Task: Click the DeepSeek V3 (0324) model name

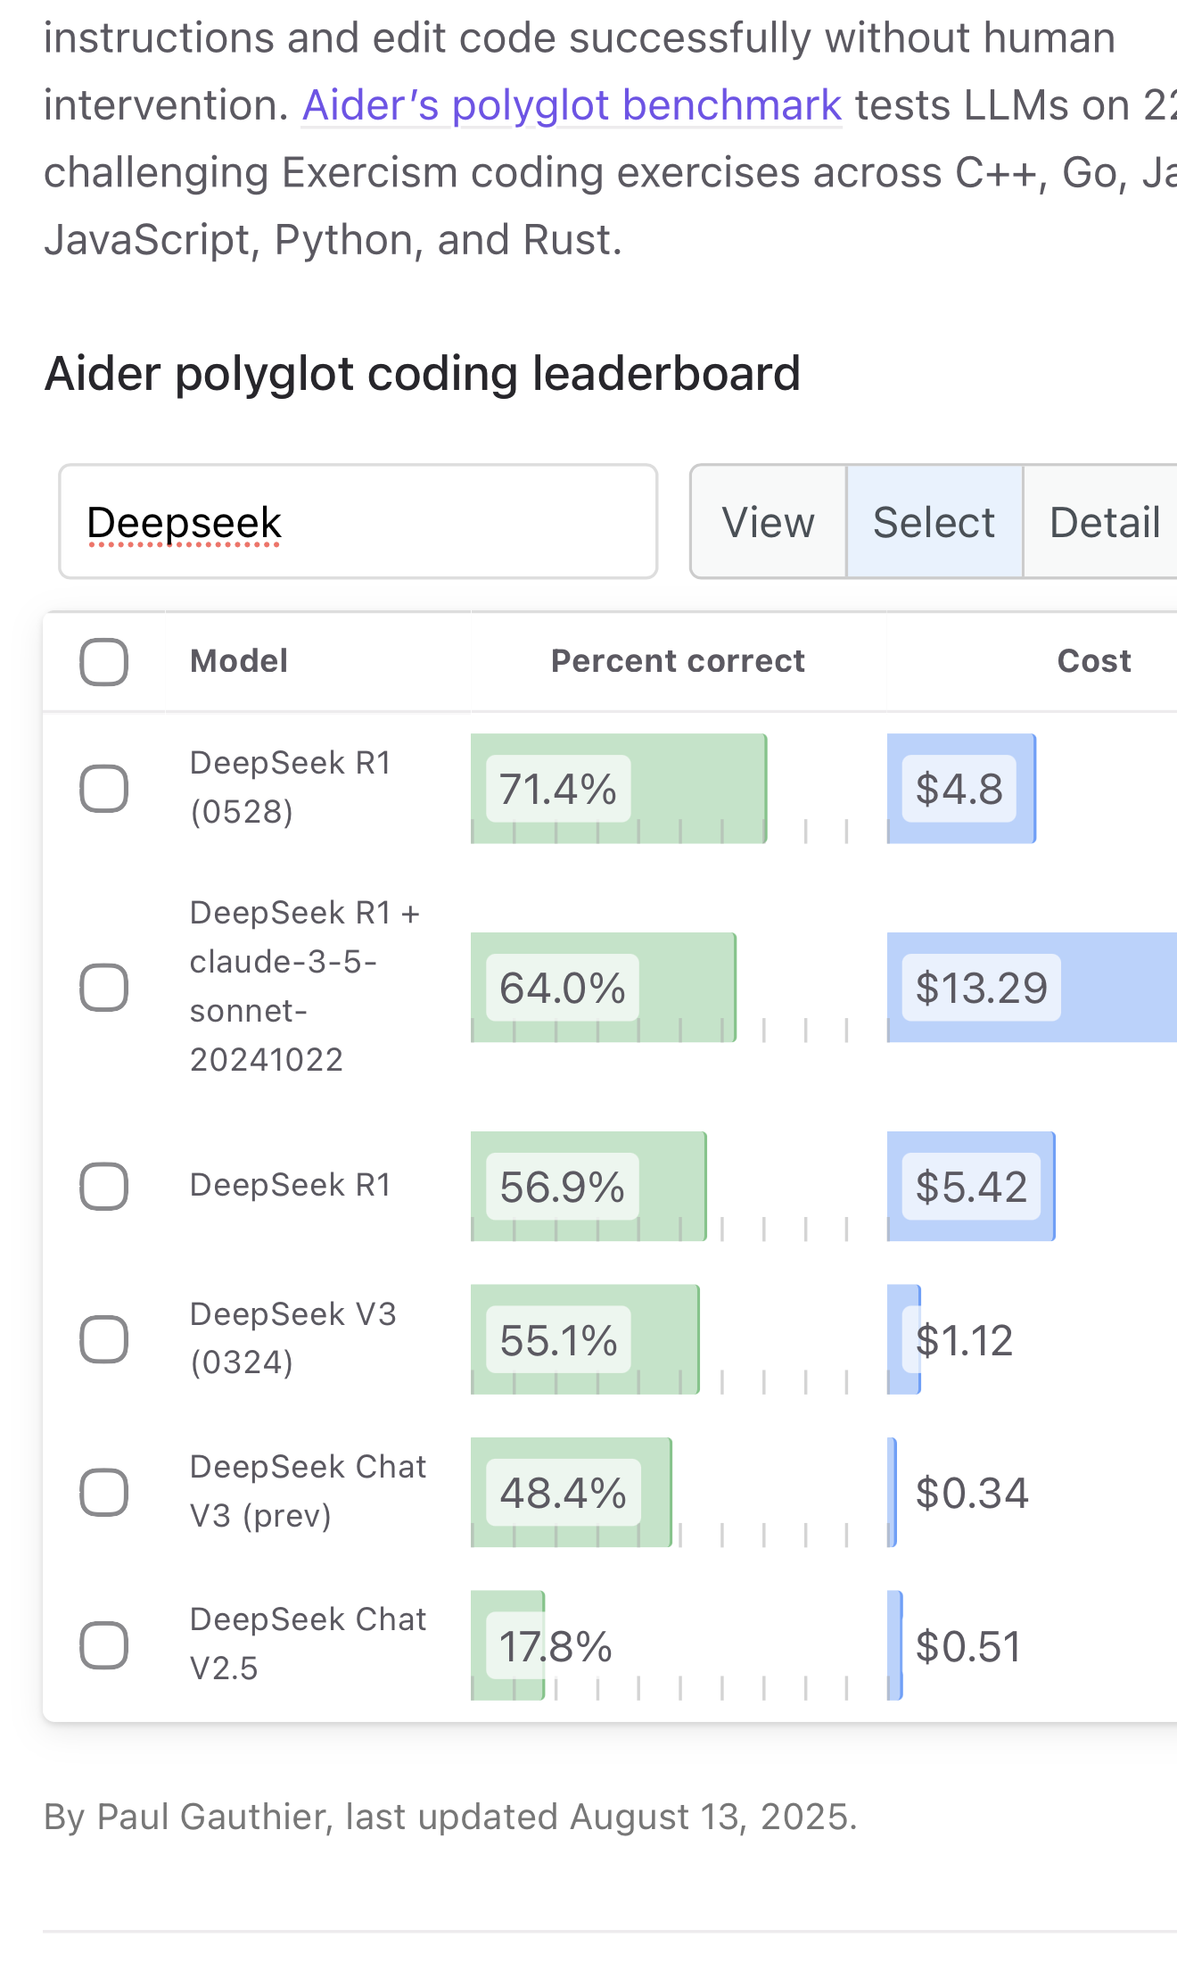Action: pos(293,1338)
